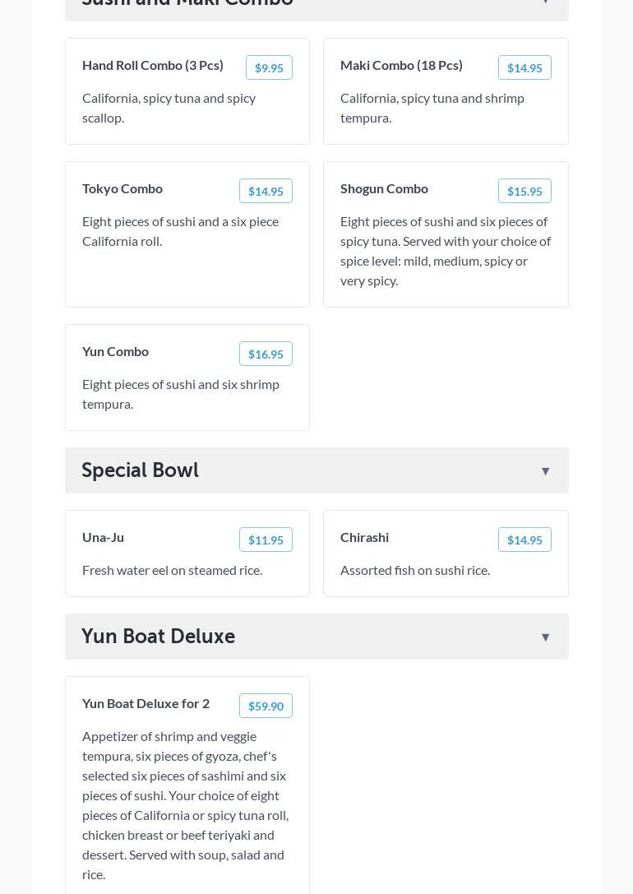Add Una-Ju for $11.95
Viewport: 633px width, 894px height.
tap(266, 540)
